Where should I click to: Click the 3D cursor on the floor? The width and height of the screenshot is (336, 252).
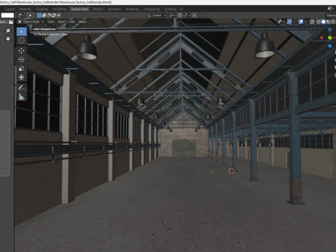[231, 171]
